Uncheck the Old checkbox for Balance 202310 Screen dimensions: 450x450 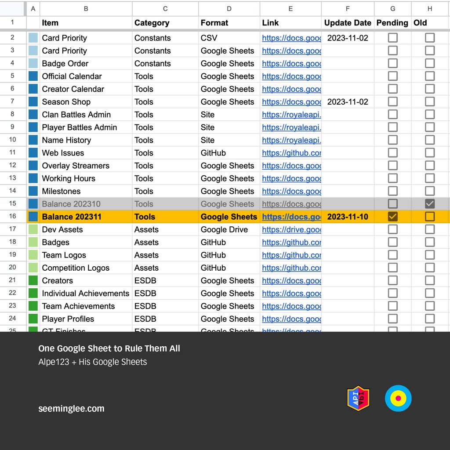pyautogui.click(x=429, y=203)
